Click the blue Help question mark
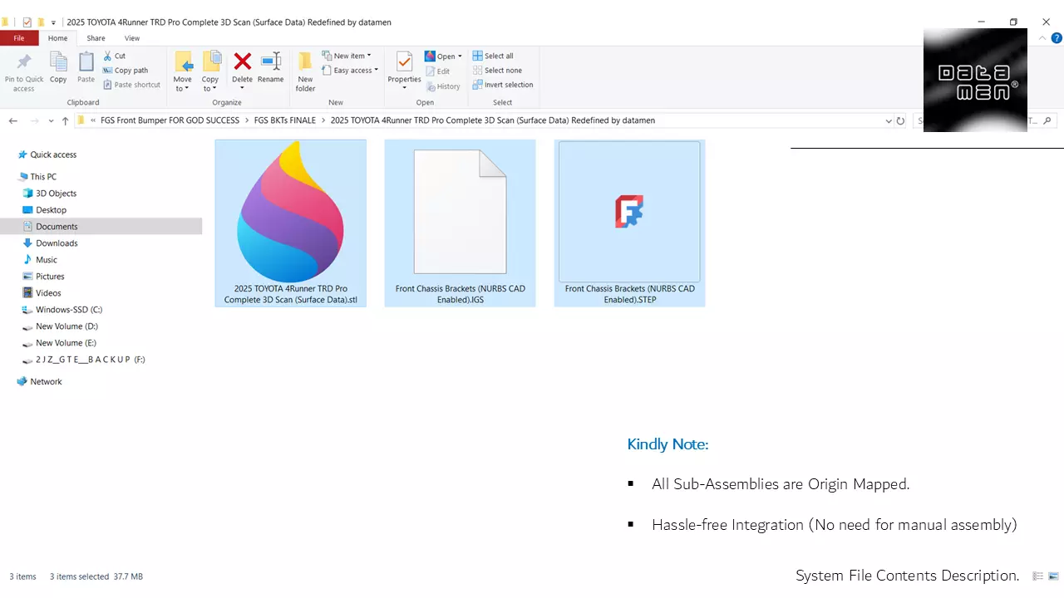The image size is (1064, 598). coord(1057,38)
